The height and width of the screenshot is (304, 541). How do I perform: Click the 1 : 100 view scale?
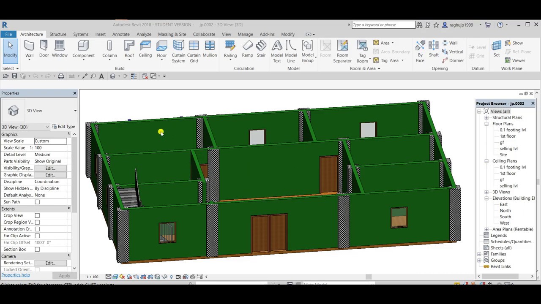coord(93,277)
